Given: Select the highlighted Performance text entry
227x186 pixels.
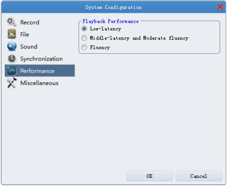Looking at the screenshot, I should coord(37,71).
